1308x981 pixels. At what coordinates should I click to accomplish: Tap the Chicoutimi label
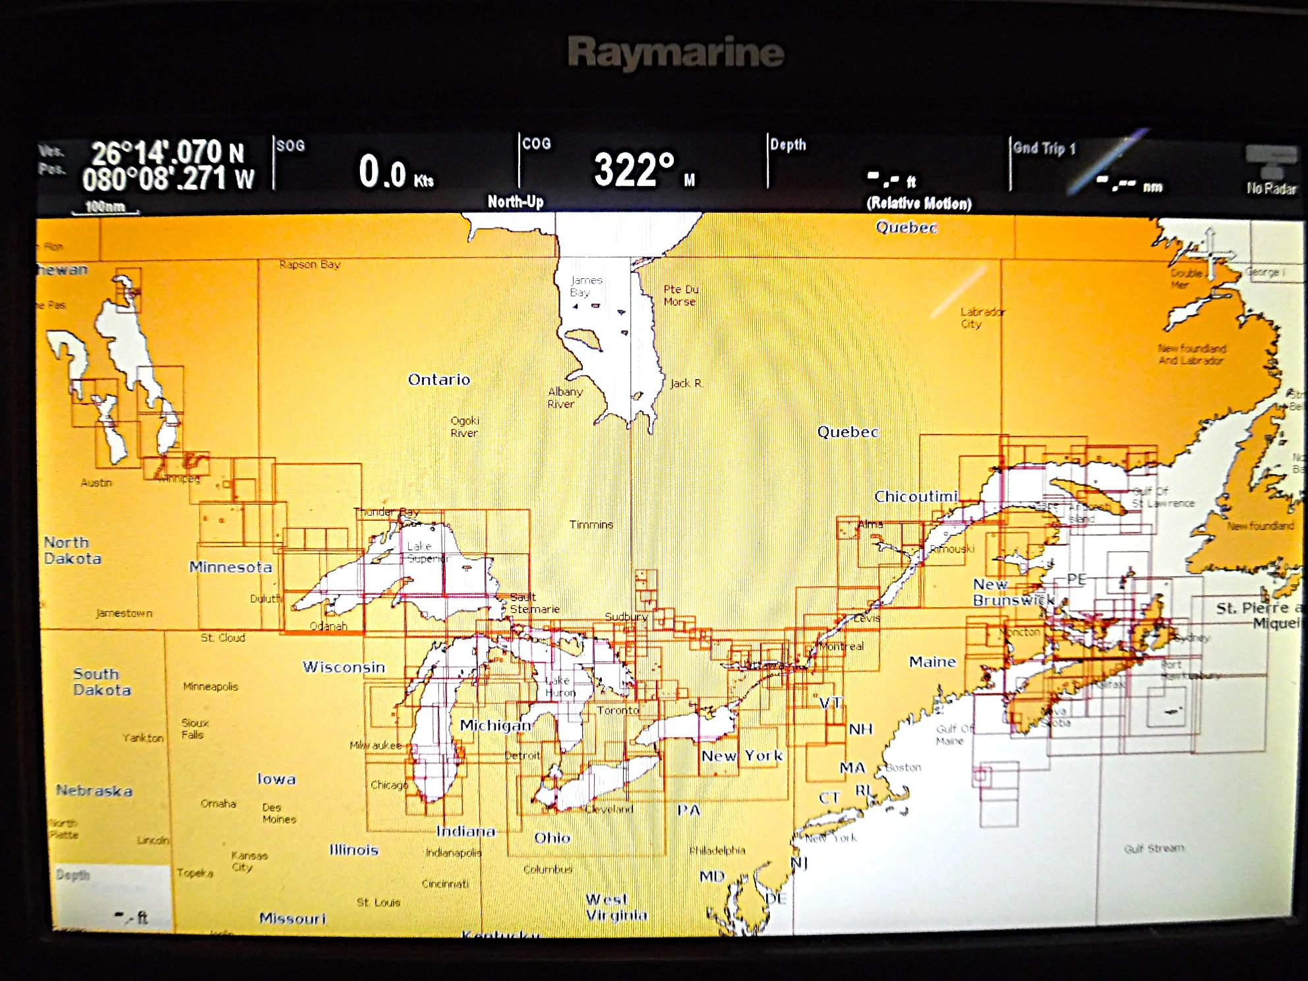(x=916, y=496)
